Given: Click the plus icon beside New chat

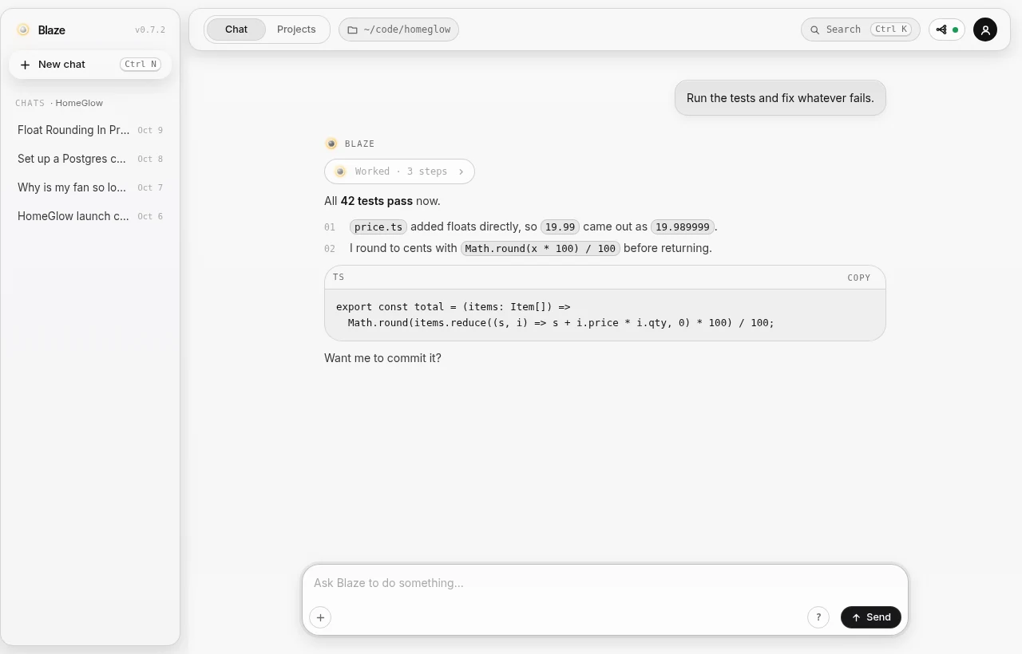Looking at the screenshot, I should [25, 65].
